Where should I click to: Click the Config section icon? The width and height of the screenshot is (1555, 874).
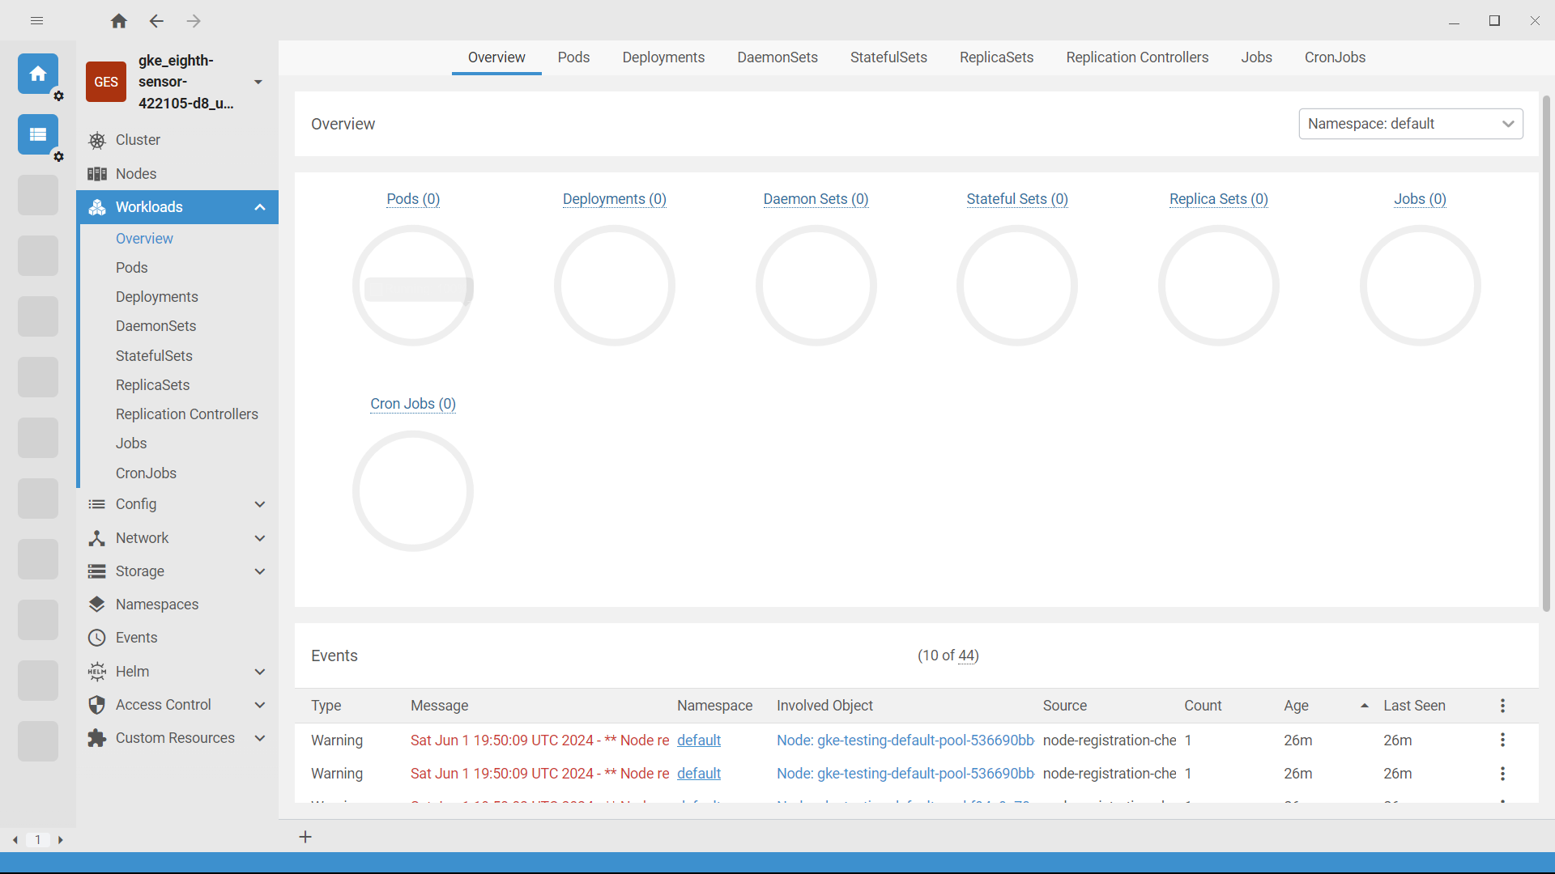[x=97, y=503]
